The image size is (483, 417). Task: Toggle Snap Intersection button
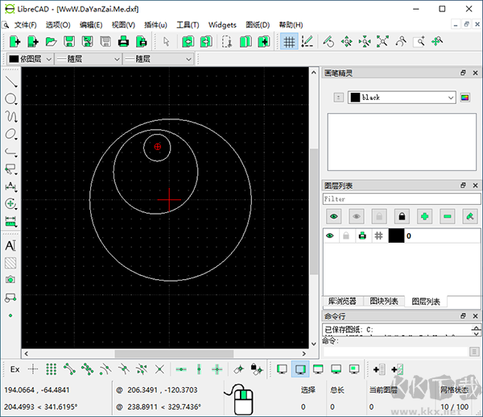pos(159,369)
